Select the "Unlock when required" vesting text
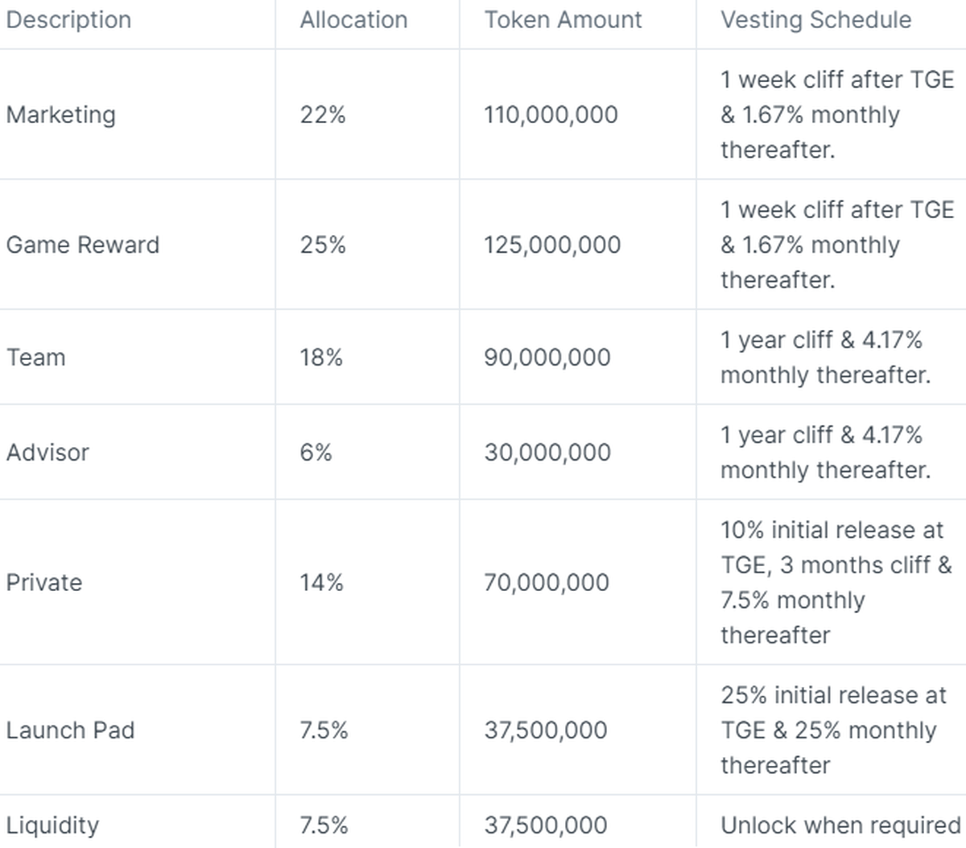Screen dimensions: 966x848 [x=840, y=825]
